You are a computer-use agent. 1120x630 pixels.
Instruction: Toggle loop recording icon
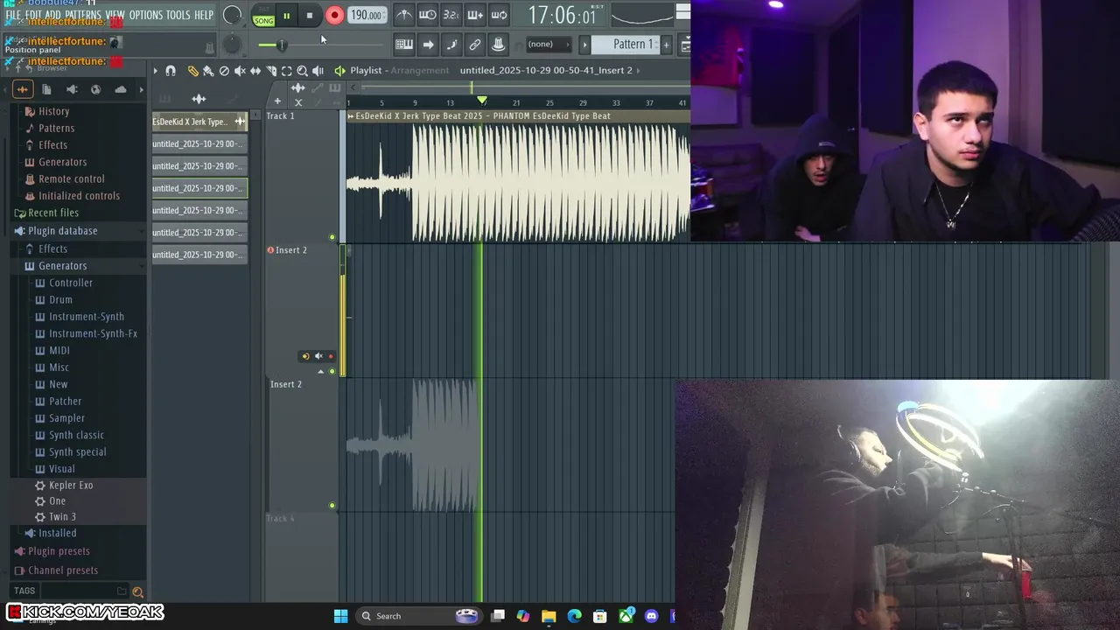point(499,15)
